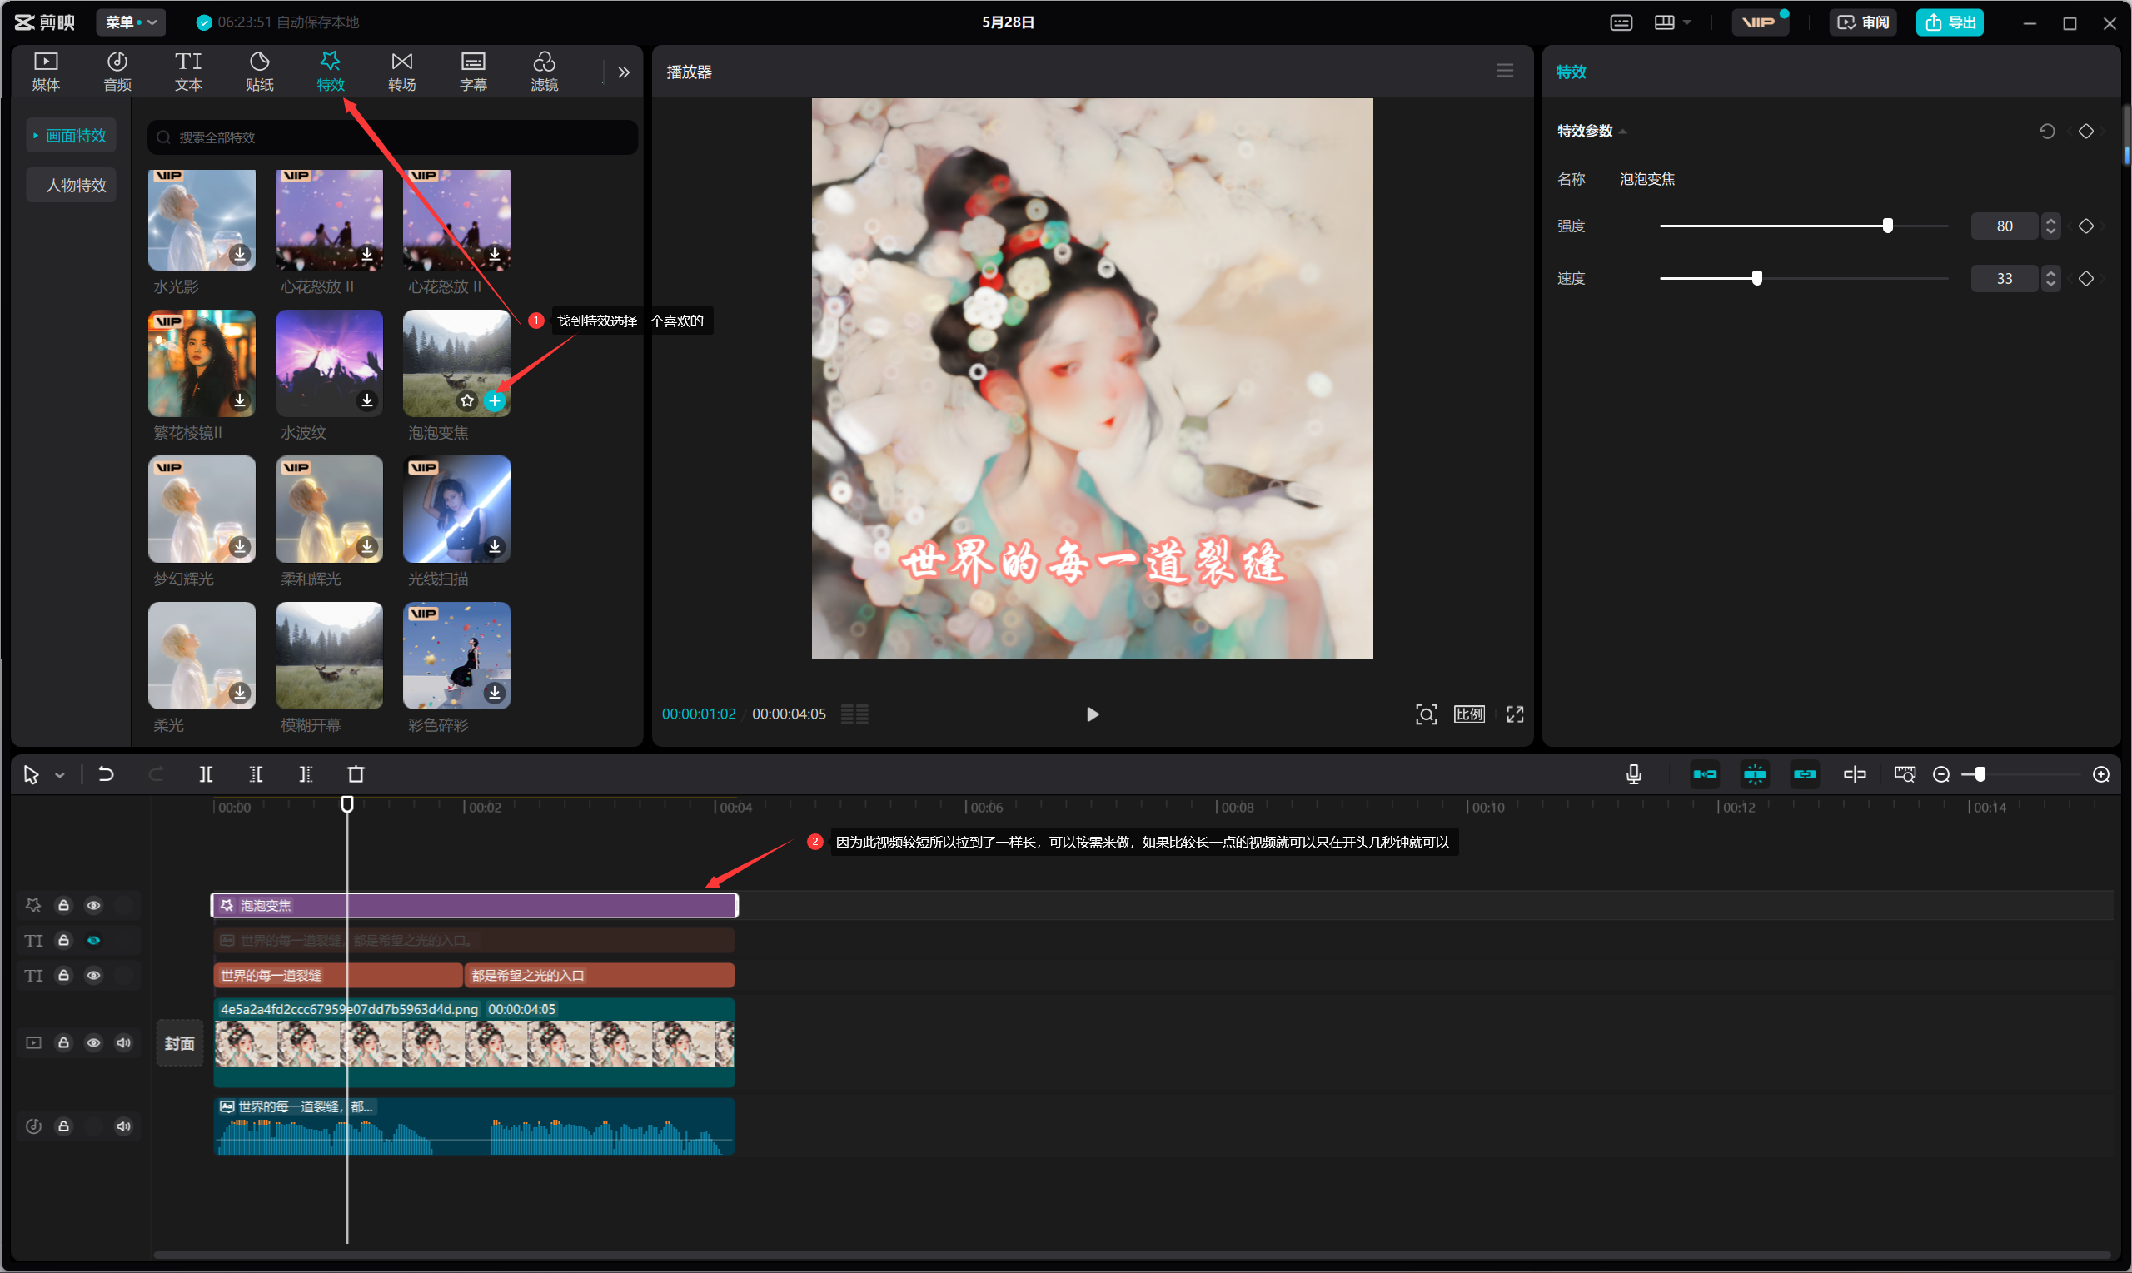Viewport: 2132px width, 1273px height.
Task: Hide the subtitle text track
Action: tap(93, 975)
